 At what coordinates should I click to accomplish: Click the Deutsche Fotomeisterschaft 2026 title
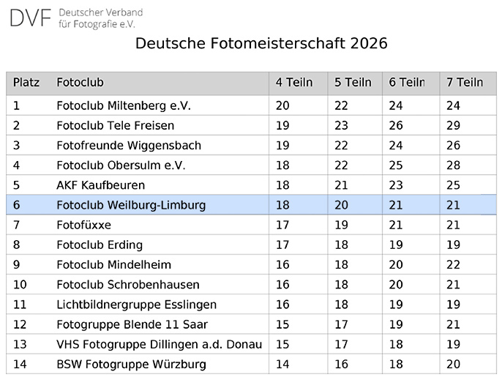click(x=261, y=43)
